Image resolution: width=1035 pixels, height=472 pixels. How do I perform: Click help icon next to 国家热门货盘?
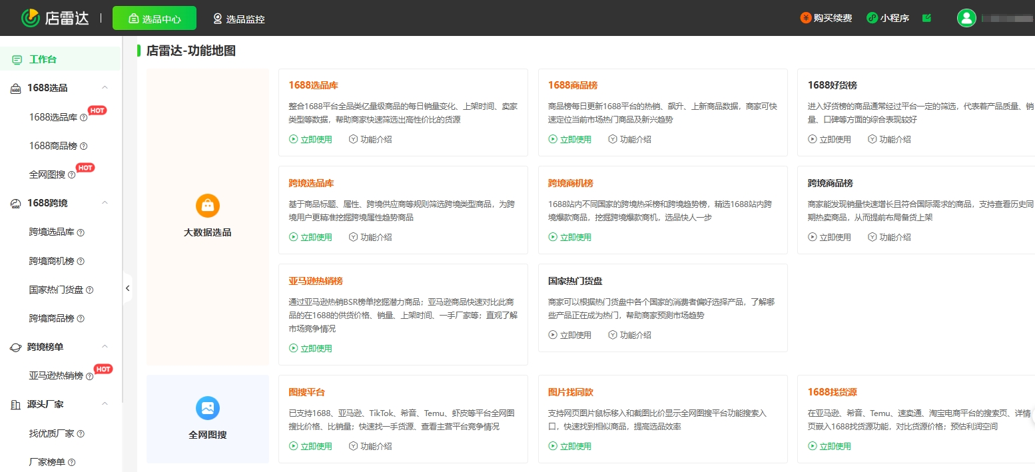click(x=89, y=290)
